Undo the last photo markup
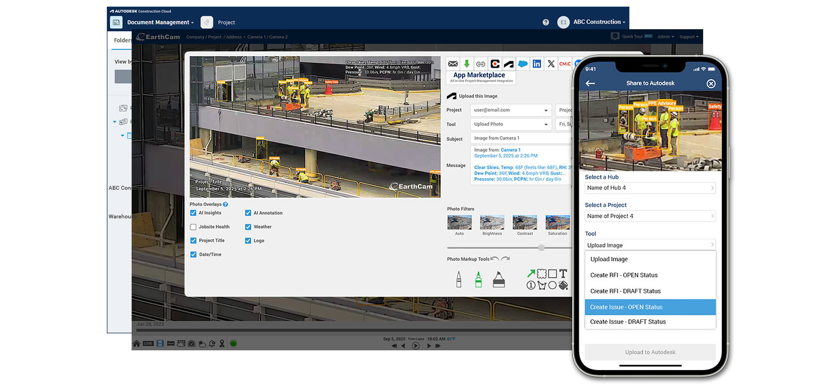The image size is (826, 385). (x=494, y=259)
